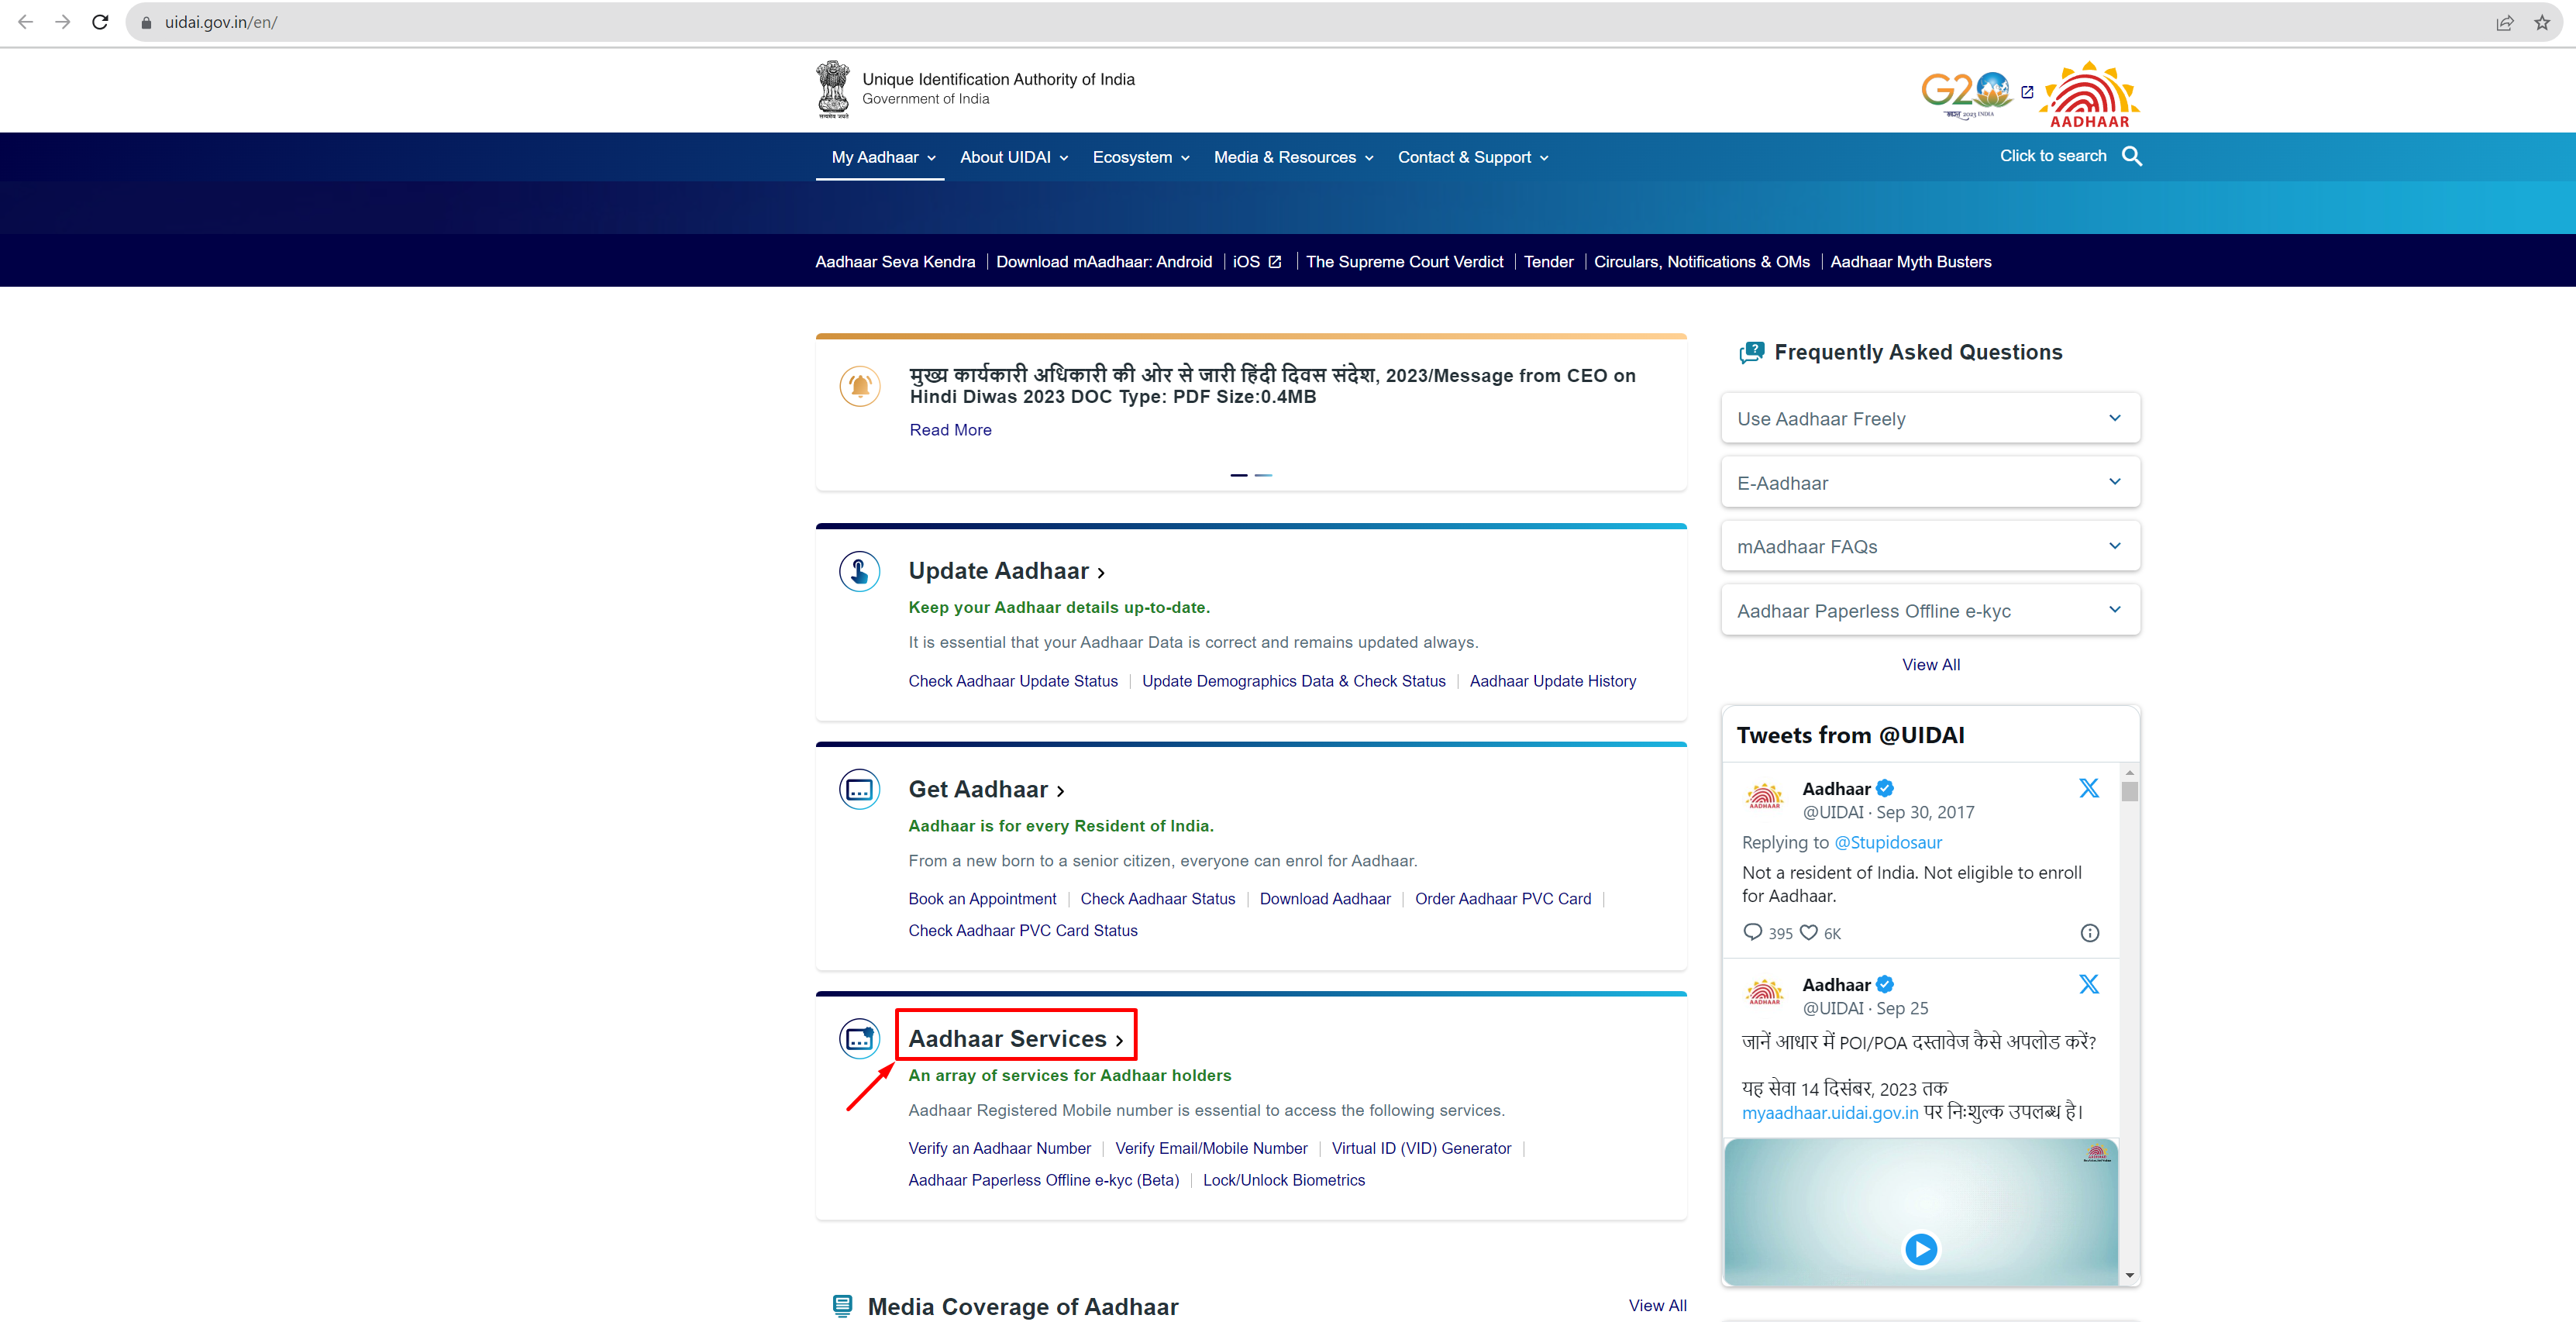Go to Aadhaar Seva Kendra
Viewport: 2576px width, 1322px height.
tap(895, 262)
